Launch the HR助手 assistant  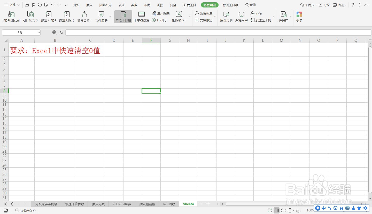click(x=160, y=20)
